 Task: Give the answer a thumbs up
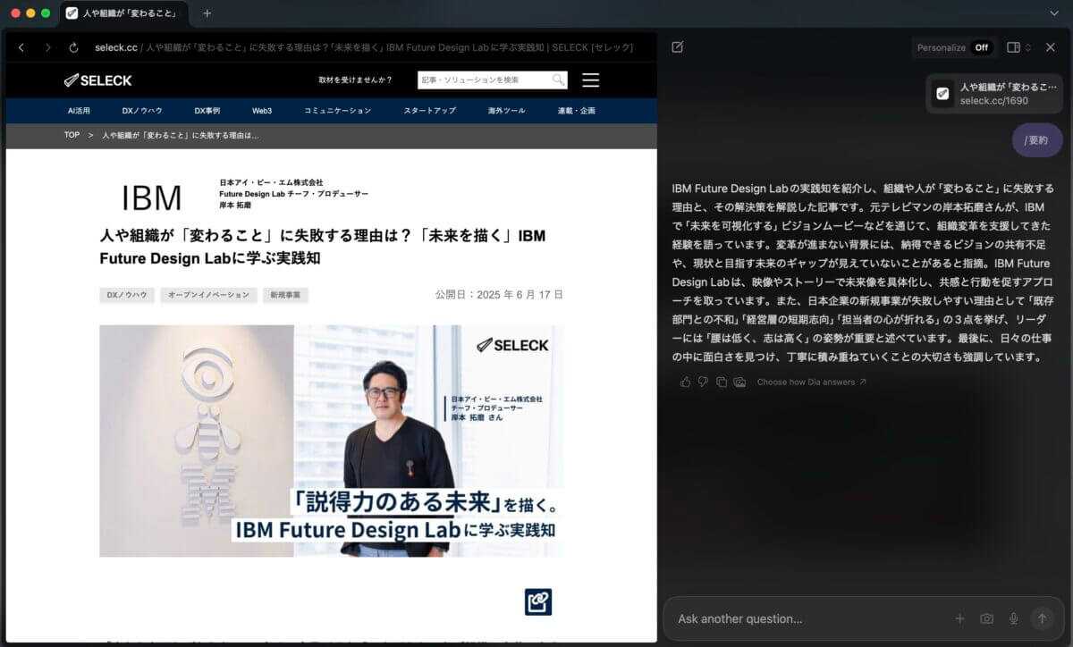[686, 382]
